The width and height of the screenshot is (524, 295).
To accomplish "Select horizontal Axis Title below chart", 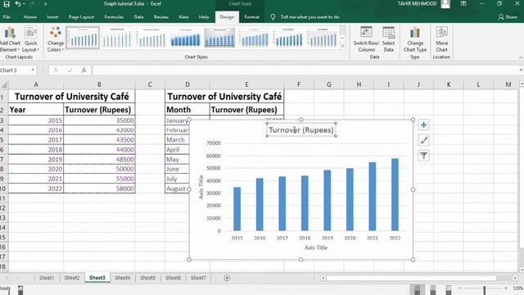I will [316, 247].
